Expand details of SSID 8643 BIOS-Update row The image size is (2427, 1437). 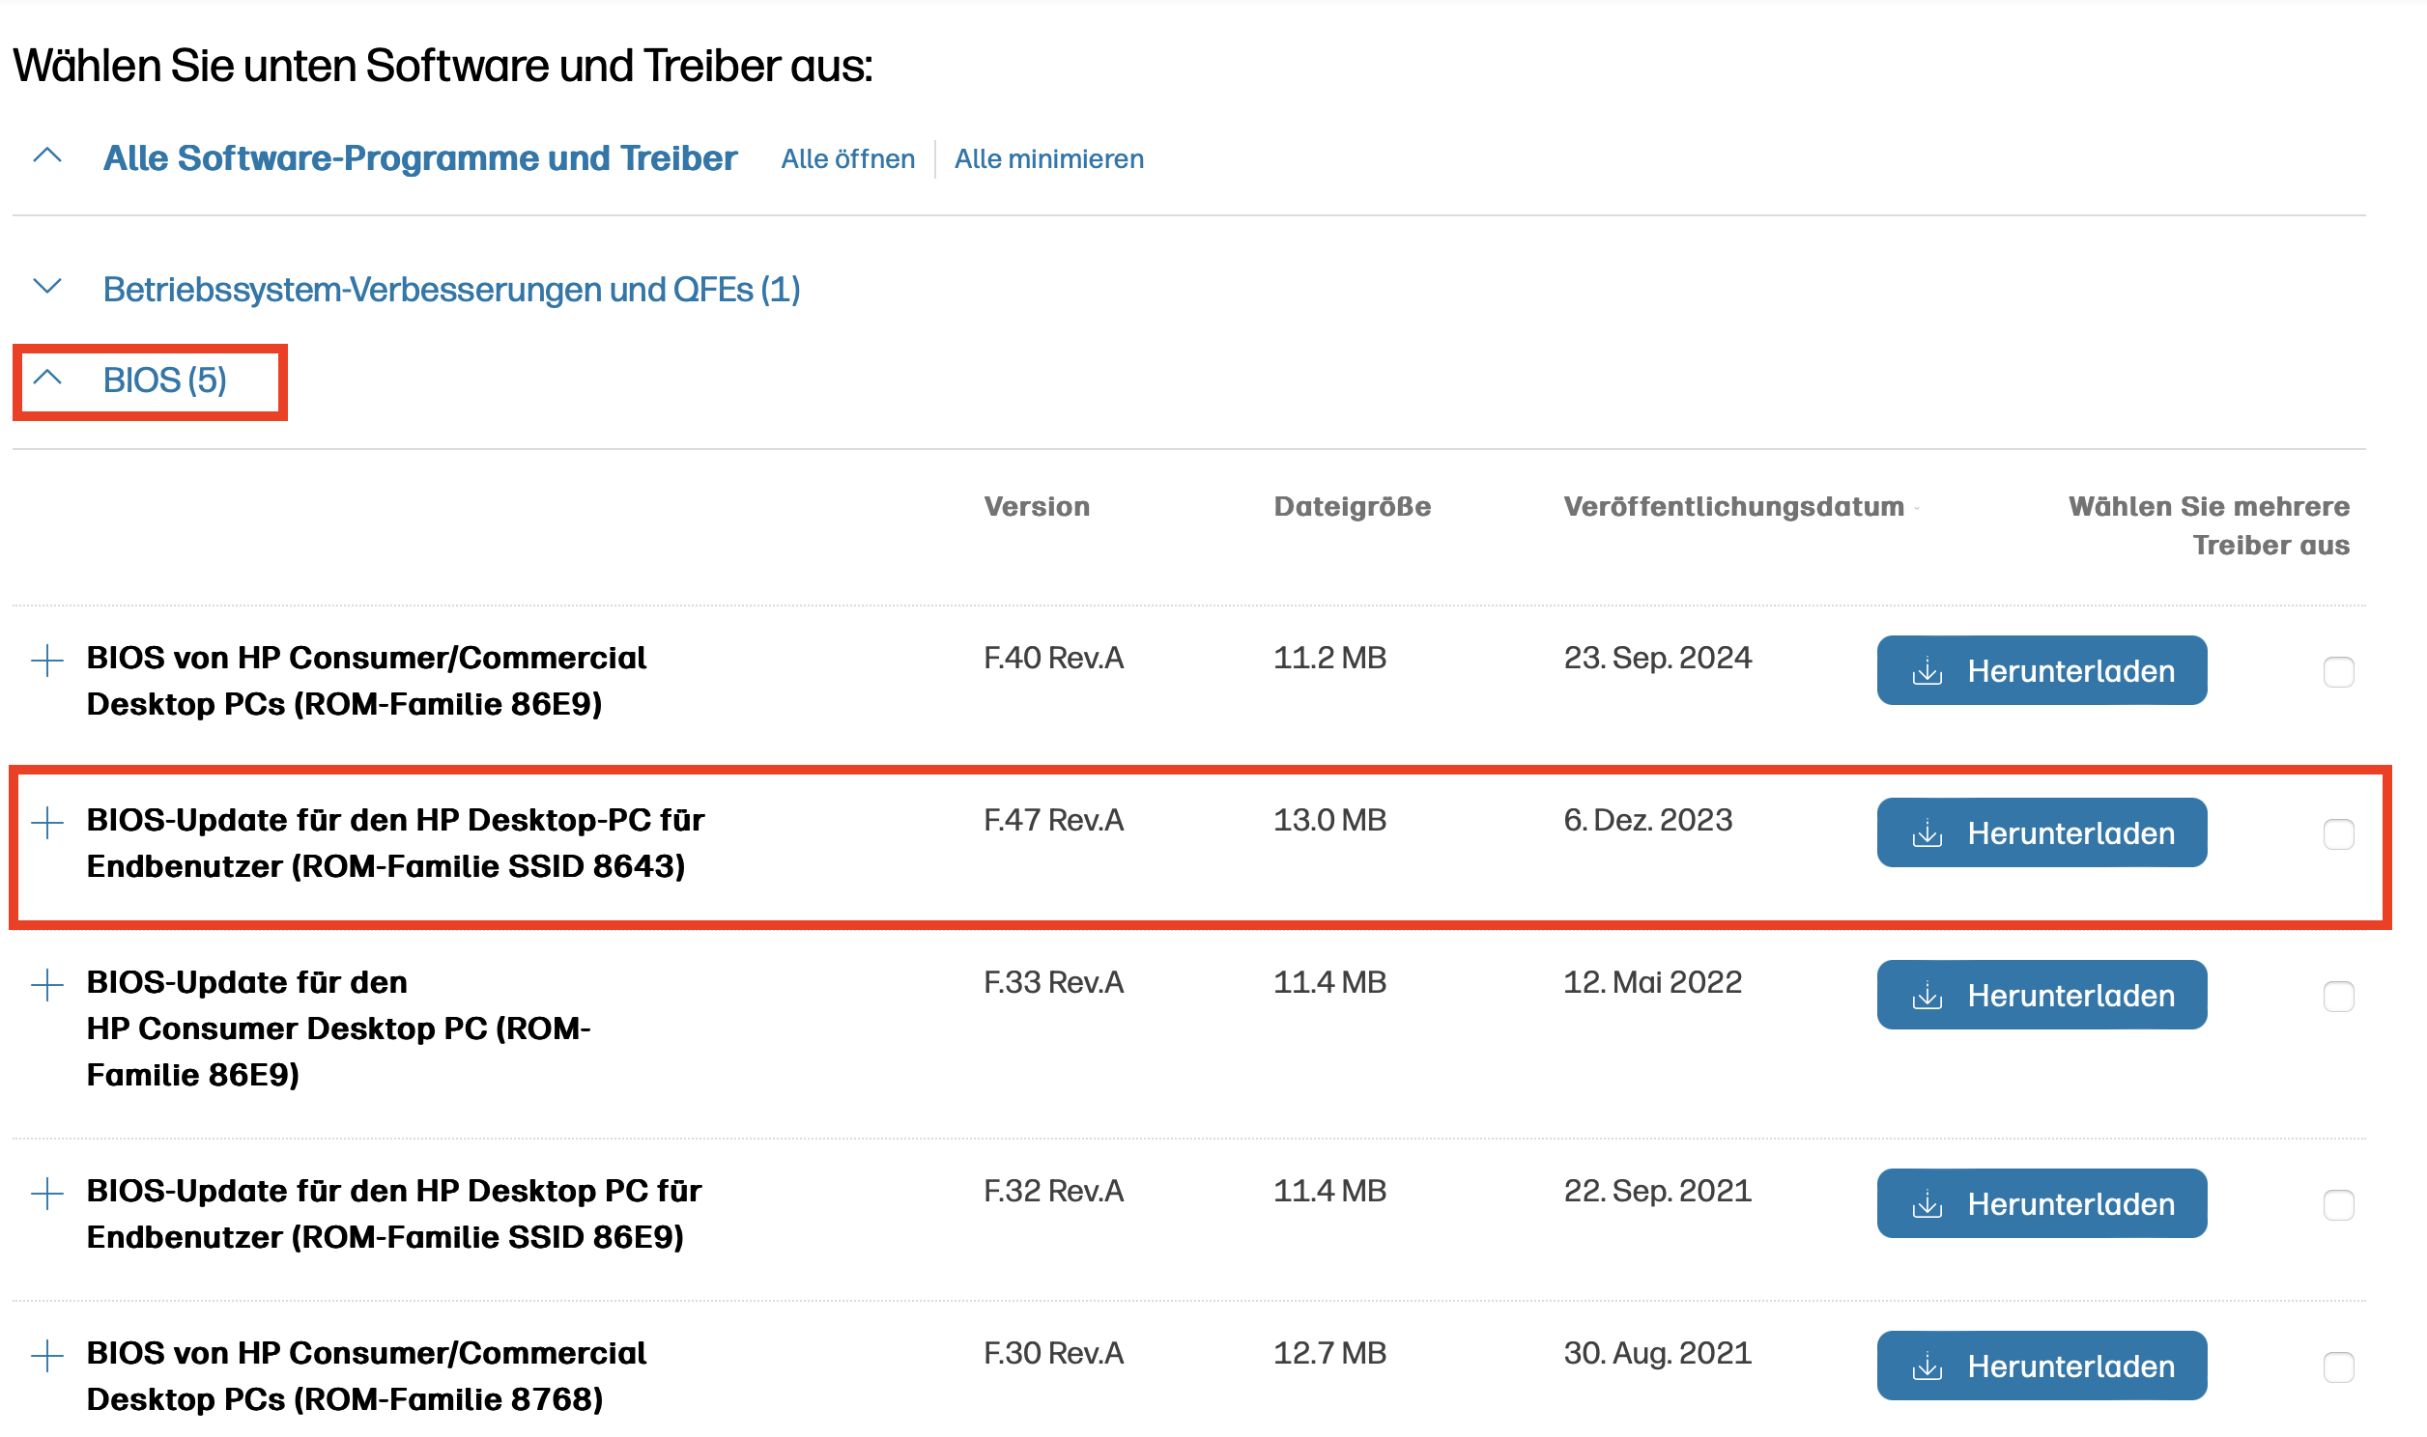pos(46,823)
